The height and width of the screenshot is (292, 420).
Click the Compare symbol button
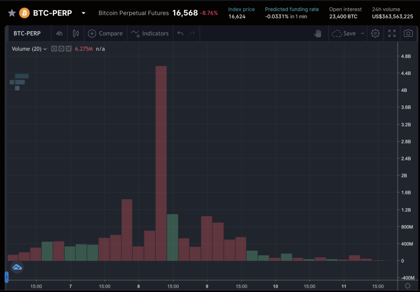click(x=105, y=34)
